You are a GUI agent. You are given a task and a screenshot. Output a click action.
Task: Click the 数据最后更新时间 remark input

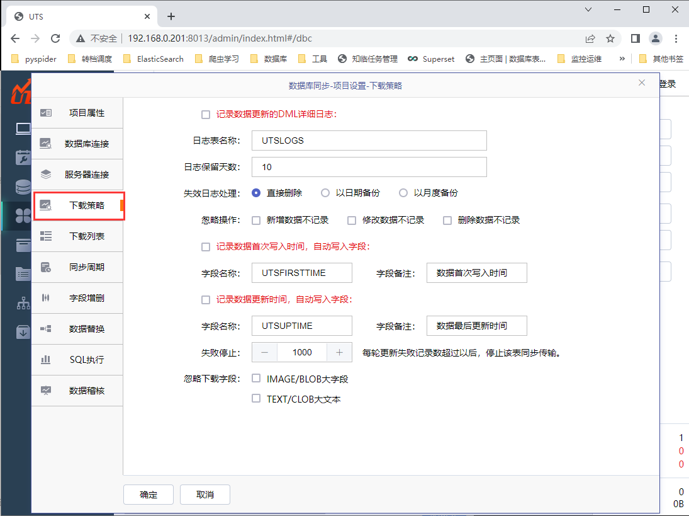[477, 326]
